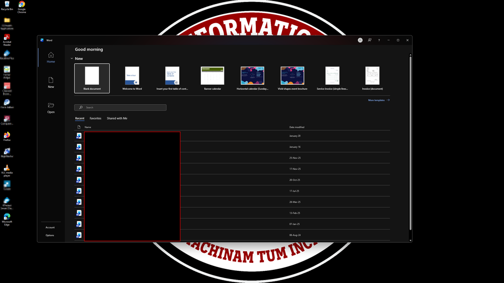Click the '20-Oct-25' date cell
504x283 pixels.
295,180
